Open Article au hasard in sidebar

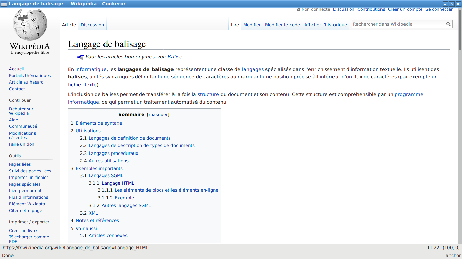coord(26,82)
